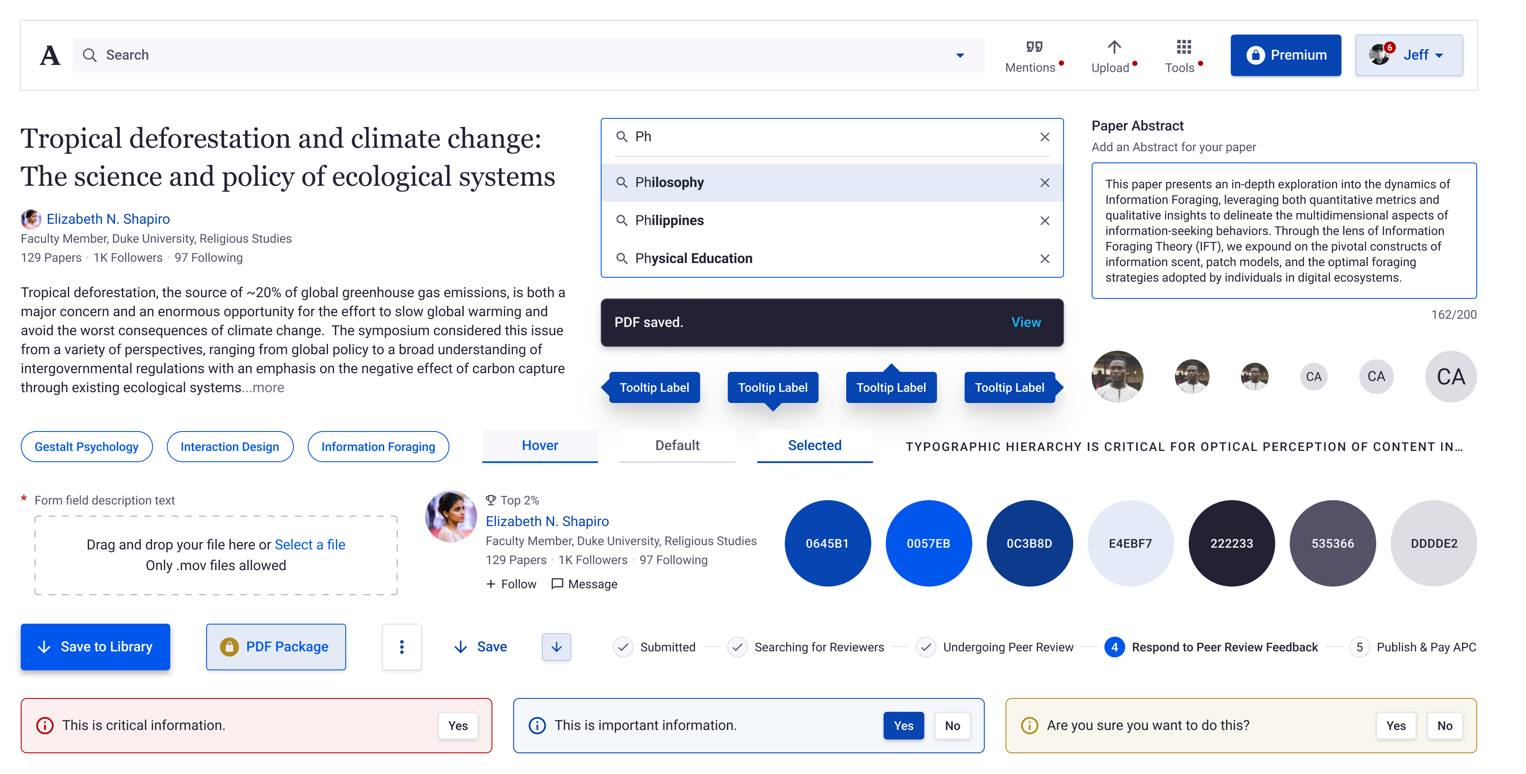Click the Undergoing Peer Review step checkmark
The image size is (1526, 774).
tap(925, 647)
